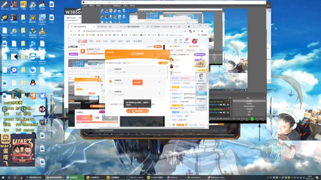Click the douyu.com address bar
Viewport: 321px width, 180px height.
pos(133,31)
